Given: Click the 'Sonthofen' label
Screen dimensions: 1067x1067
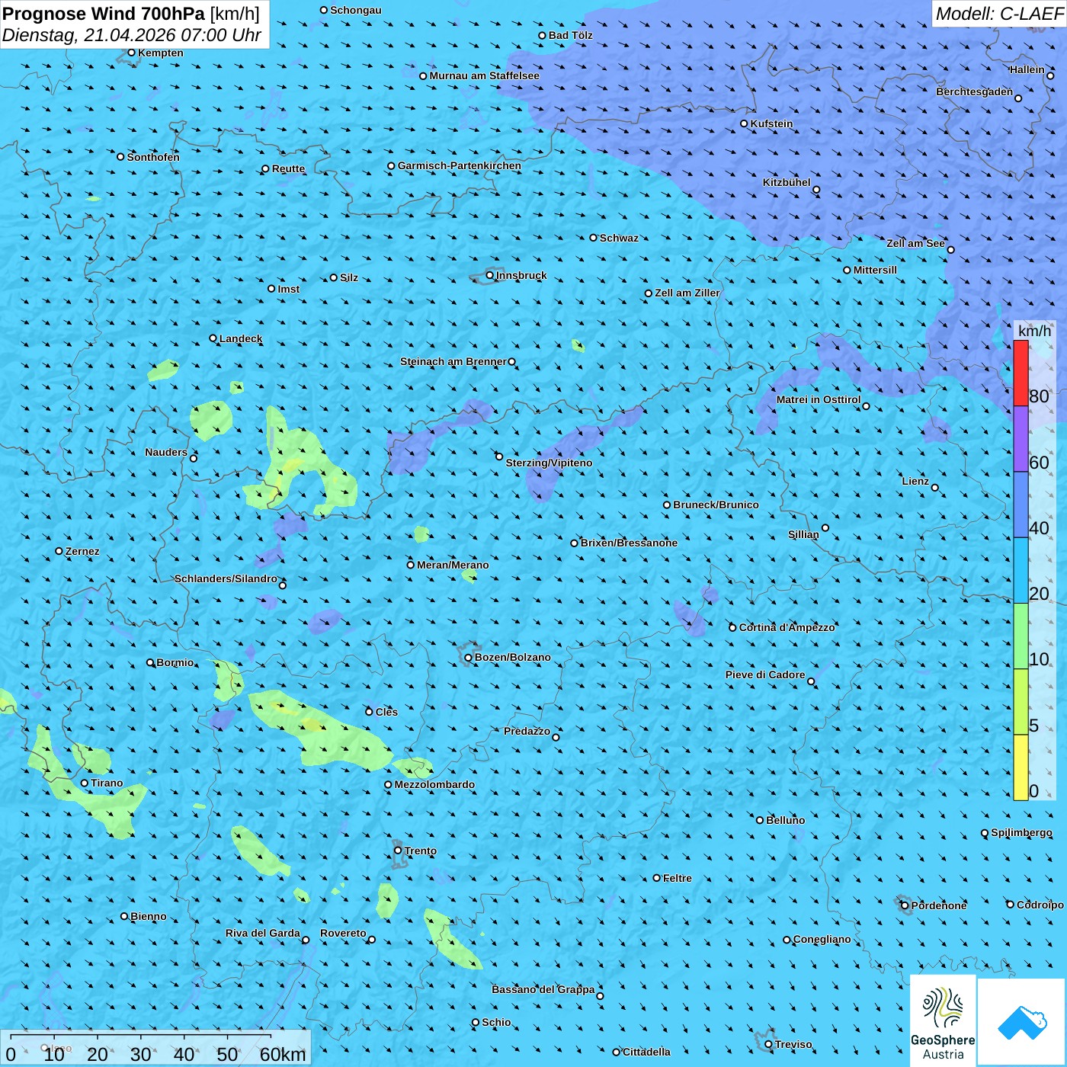Looking at the screenshot, I should point(153,157).
